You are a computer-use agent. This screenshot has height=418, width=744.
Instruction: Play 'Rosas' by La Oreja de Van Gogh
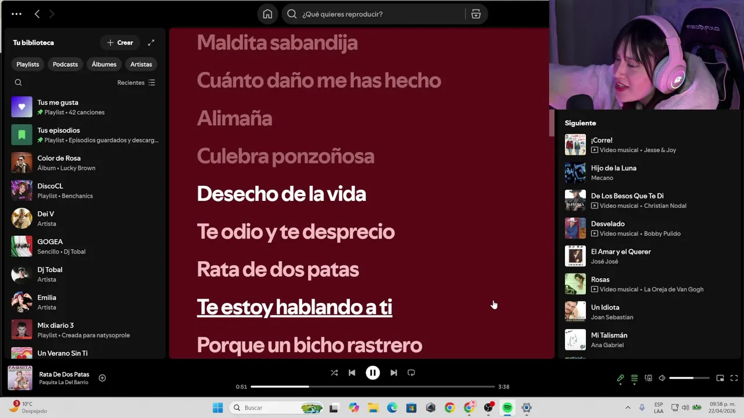click(x=648, y=284)
